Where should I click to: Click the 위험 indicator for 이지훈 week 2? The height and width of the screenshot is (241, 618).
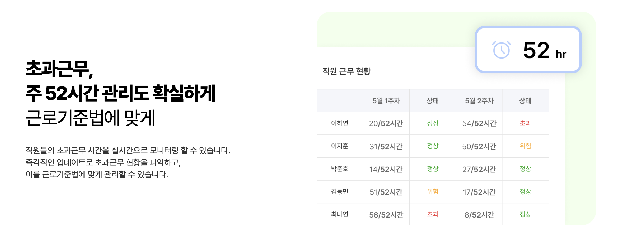coord(526,146)
